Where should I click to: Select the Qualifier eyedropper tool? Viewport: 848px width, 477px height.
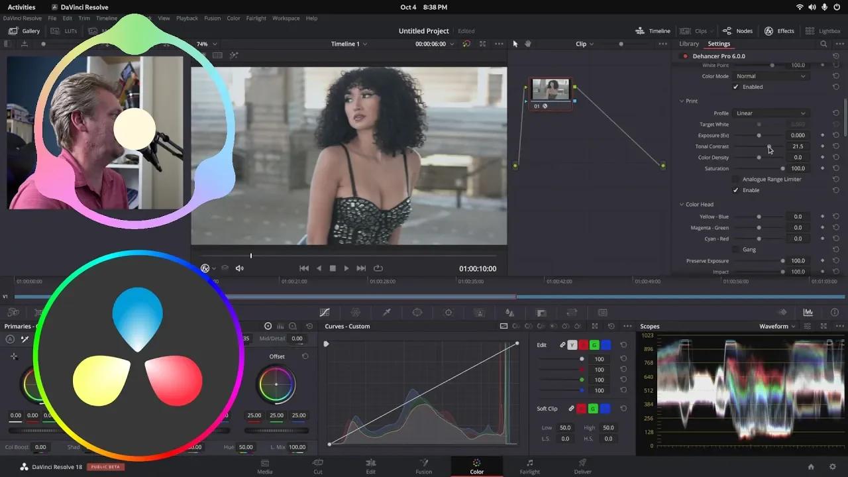386,312
